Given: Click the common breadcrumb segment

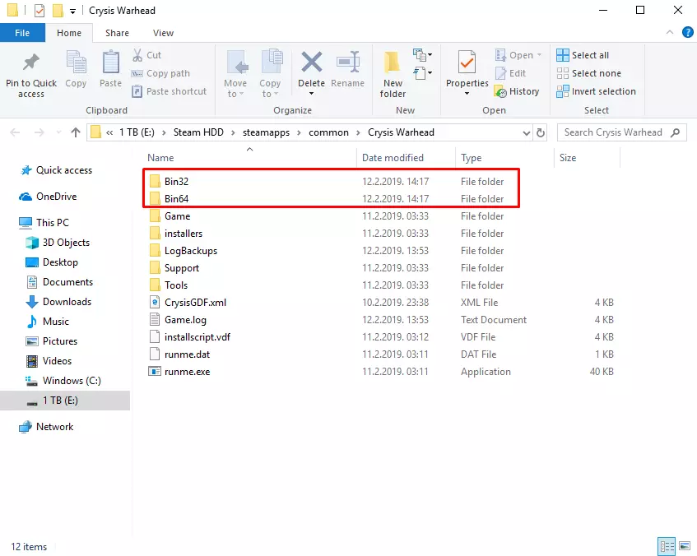Looking at the screenshot, I should click(328, 132).
